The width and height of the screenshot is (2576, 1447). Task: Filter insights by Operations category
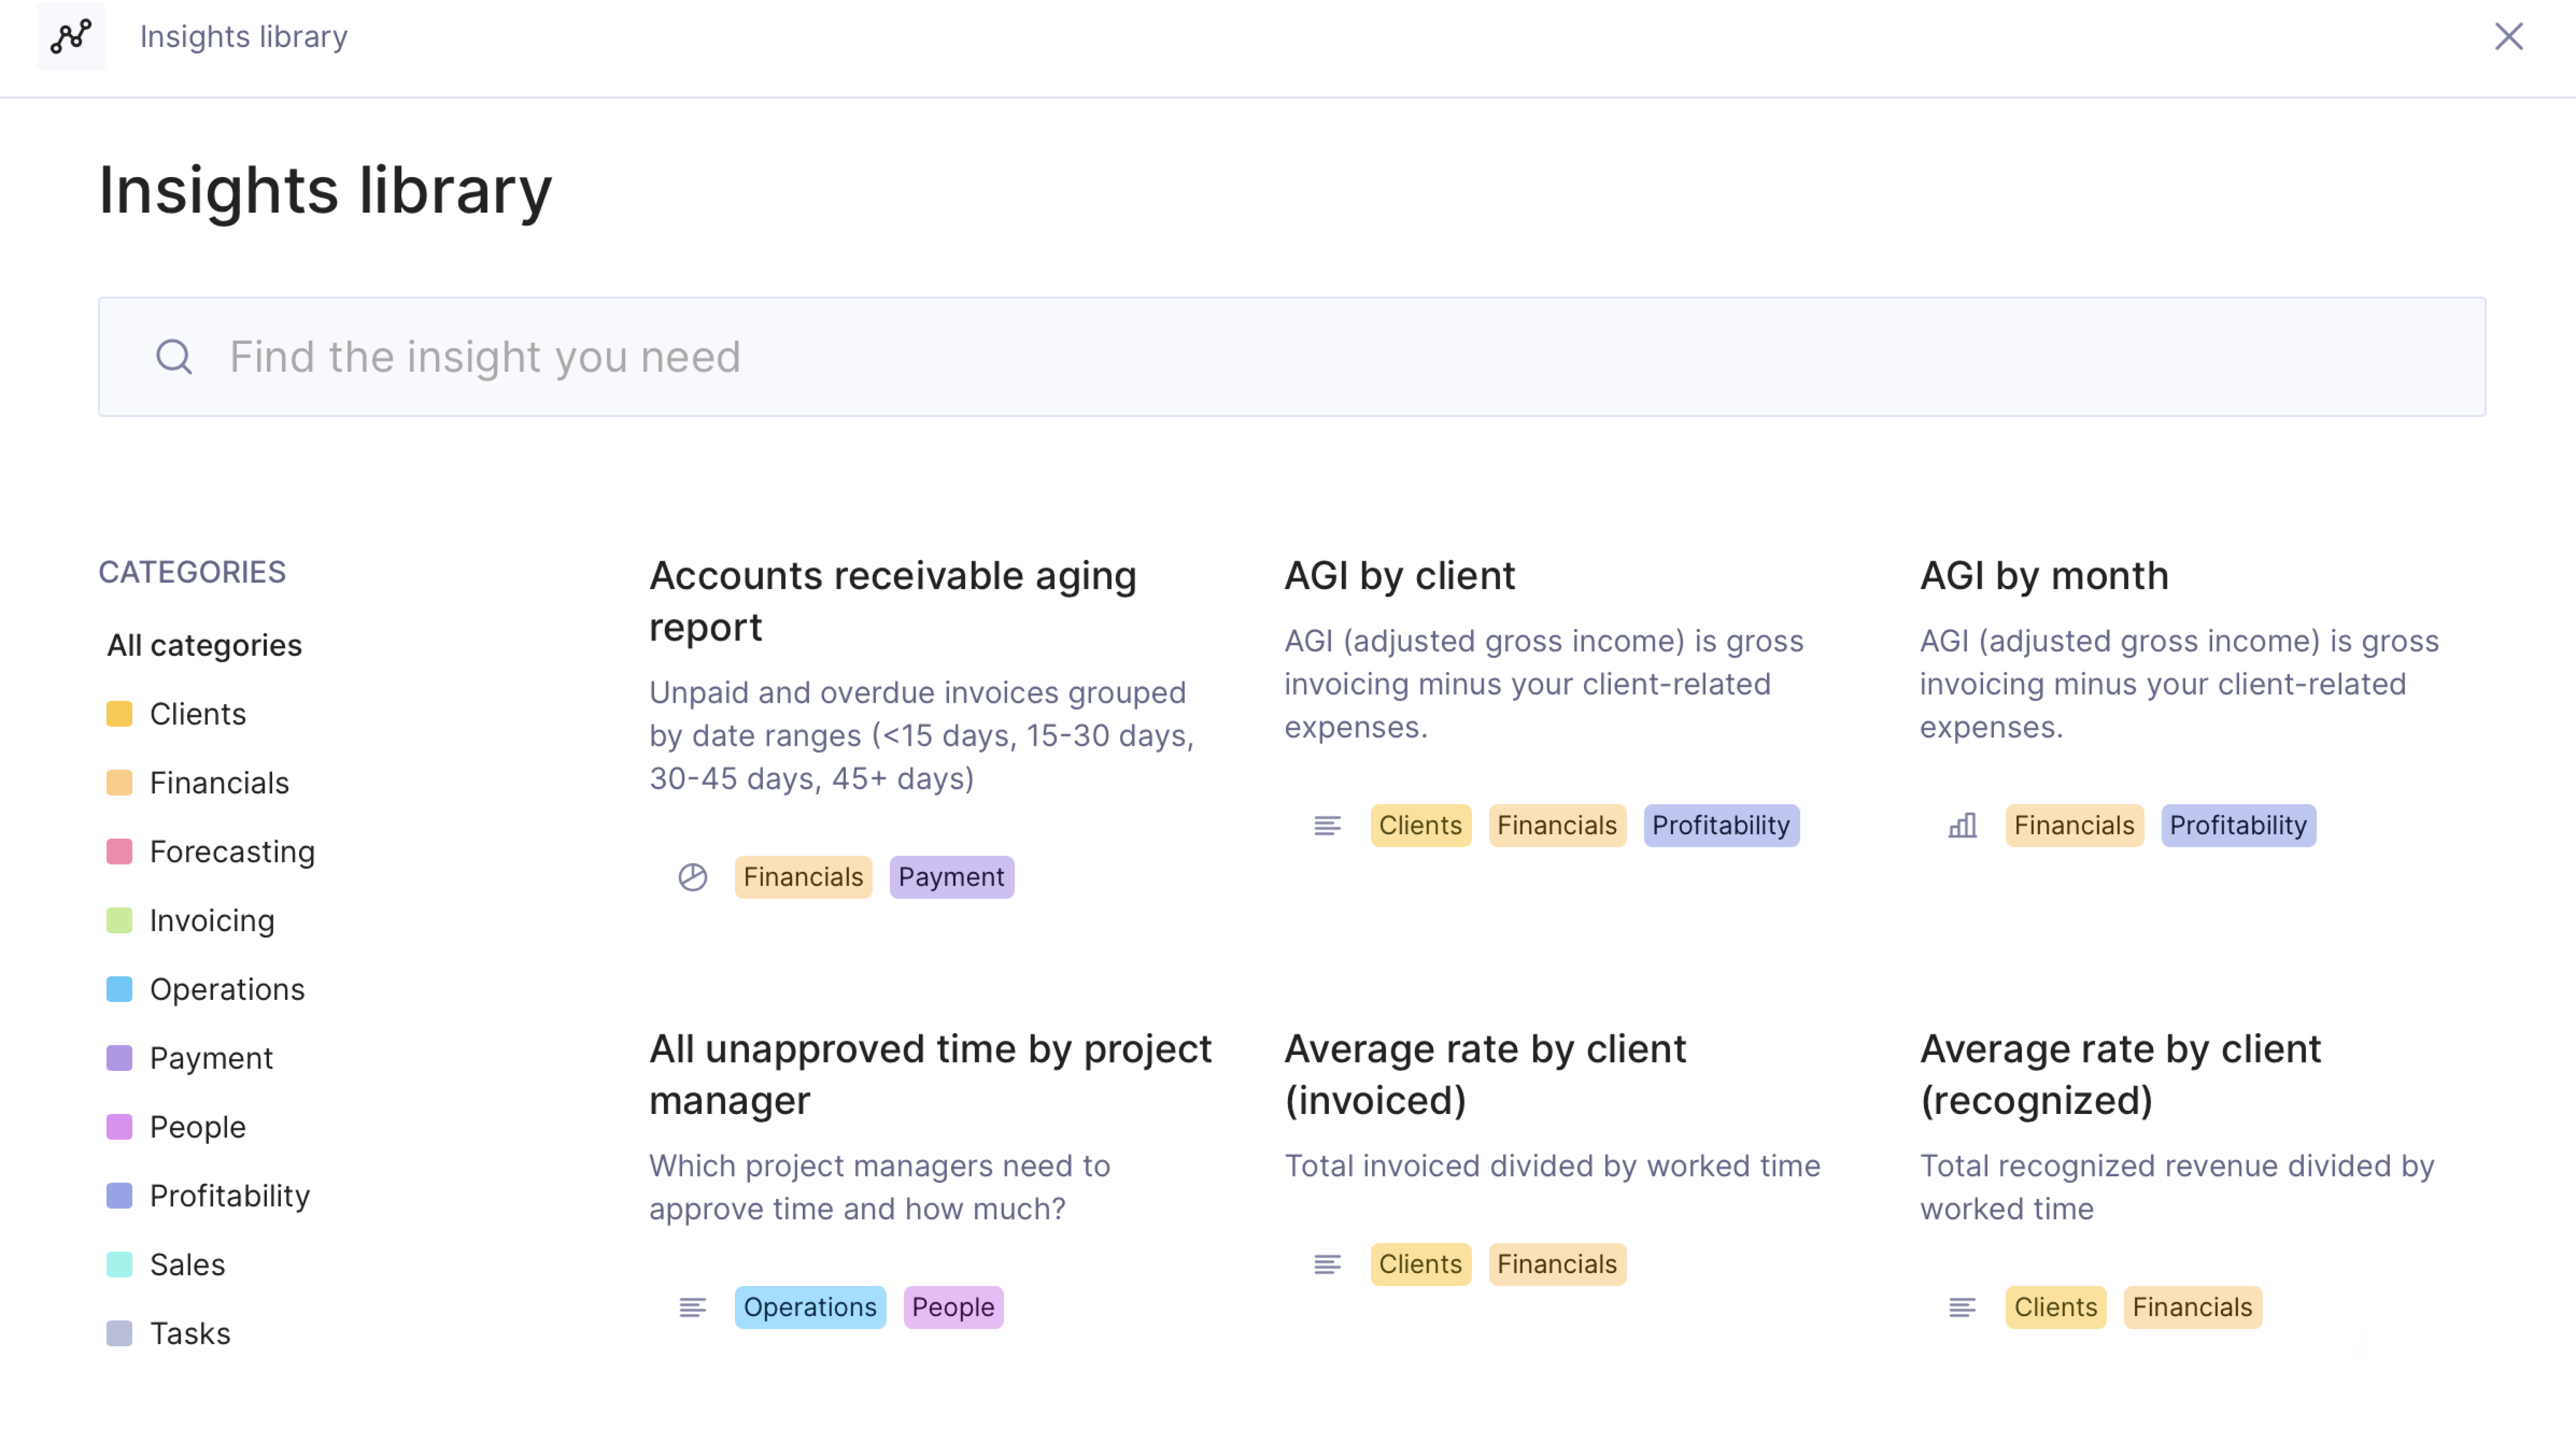(x=227, y=989)
